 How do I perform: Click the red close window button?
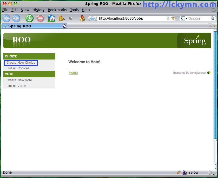tap(5, 4)
